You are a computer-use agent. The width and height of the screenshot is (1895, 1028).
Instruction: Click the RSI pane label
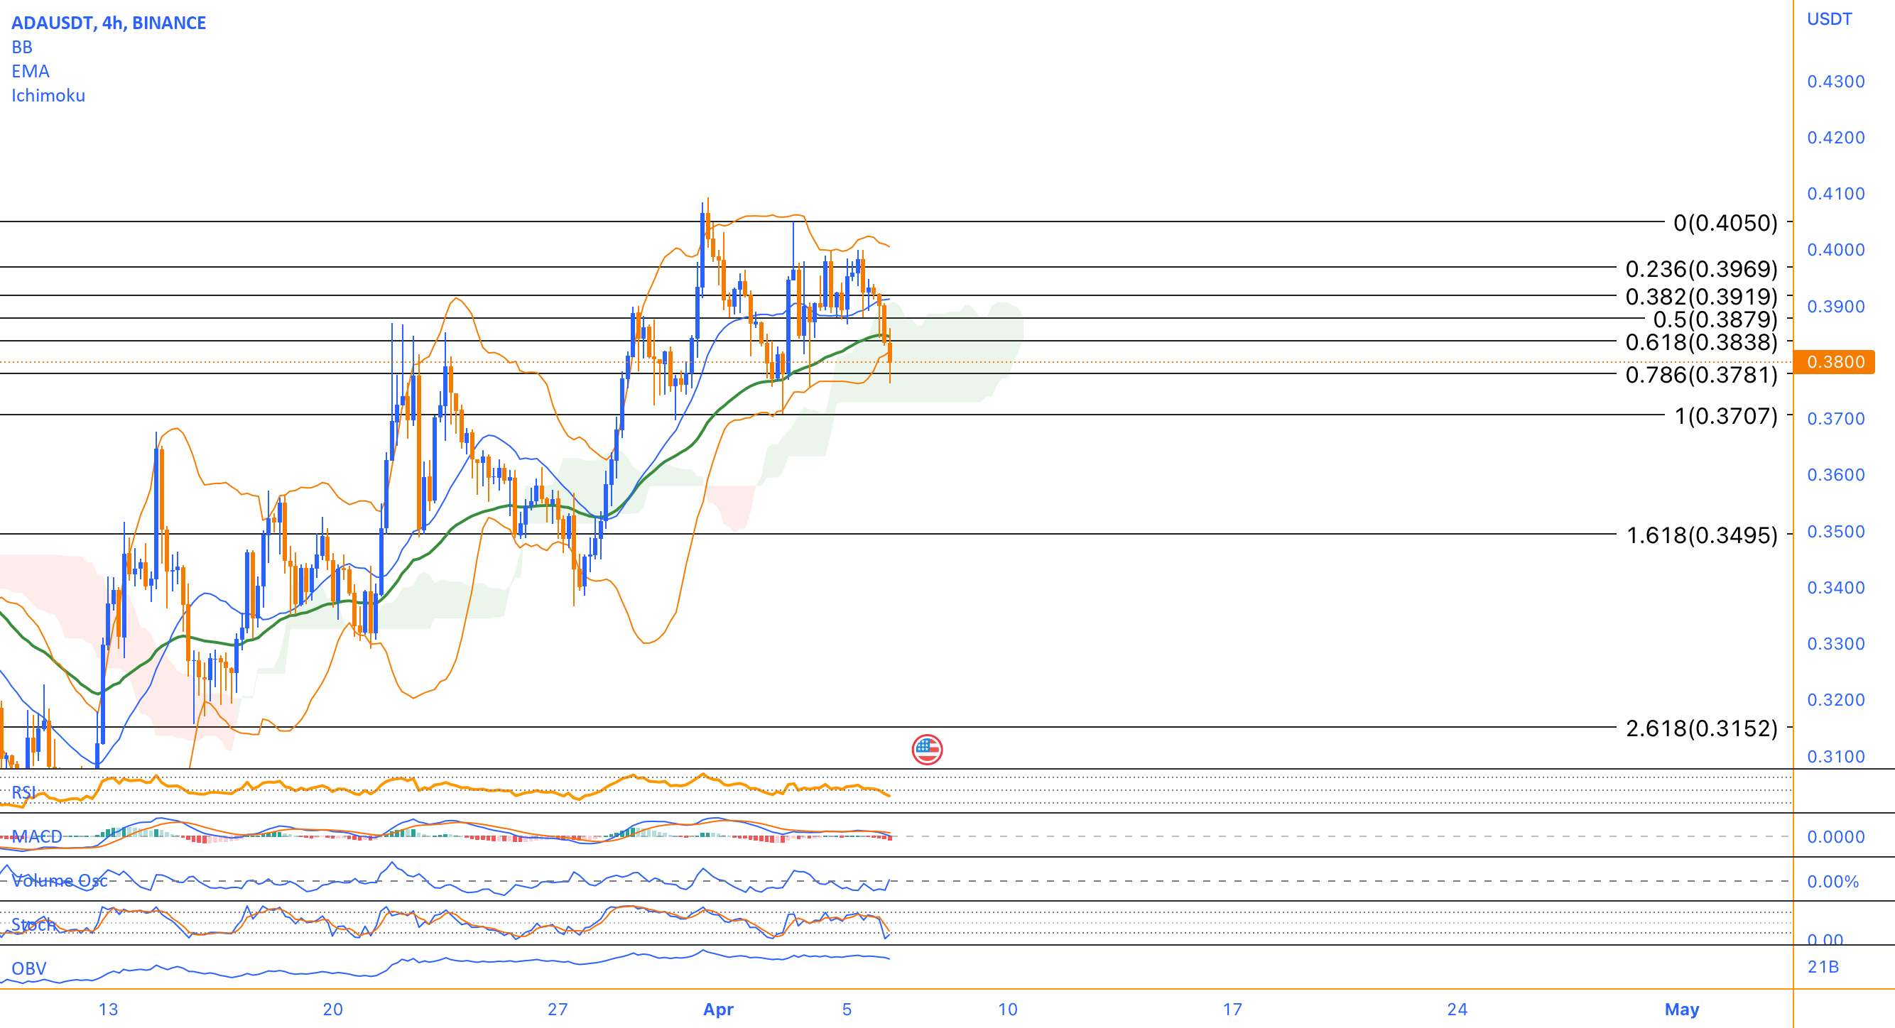tap(23, 792)
